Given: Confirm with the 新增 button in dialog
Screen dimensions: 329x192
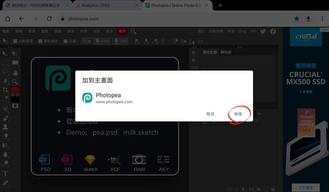Looking at the screenshot, I should point(238,114).
